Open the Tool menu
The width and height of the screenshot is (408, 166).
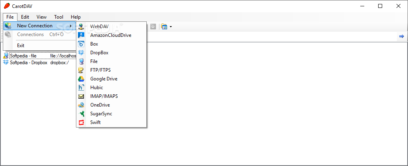(x=58, y=17)
